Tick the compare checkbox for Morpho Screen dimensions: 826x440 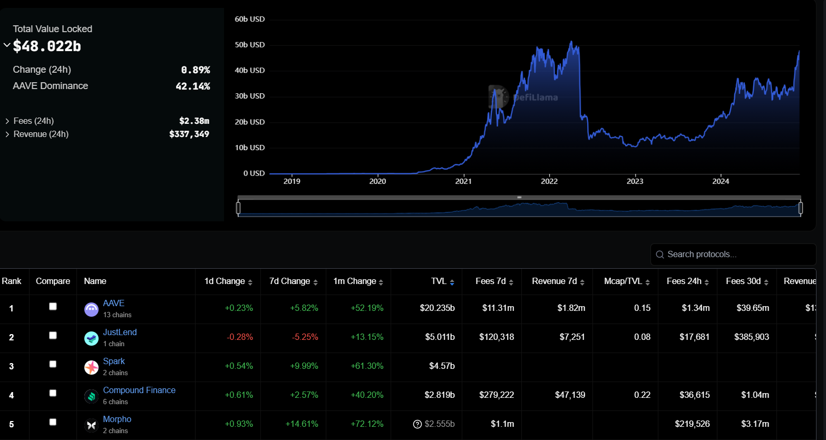point(53,422)
